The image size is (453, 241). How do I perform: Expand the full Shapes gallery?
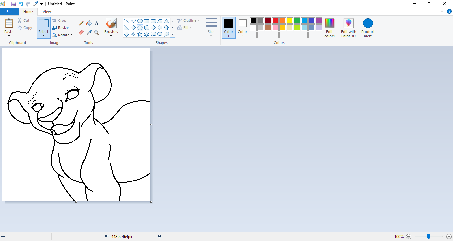173,34
